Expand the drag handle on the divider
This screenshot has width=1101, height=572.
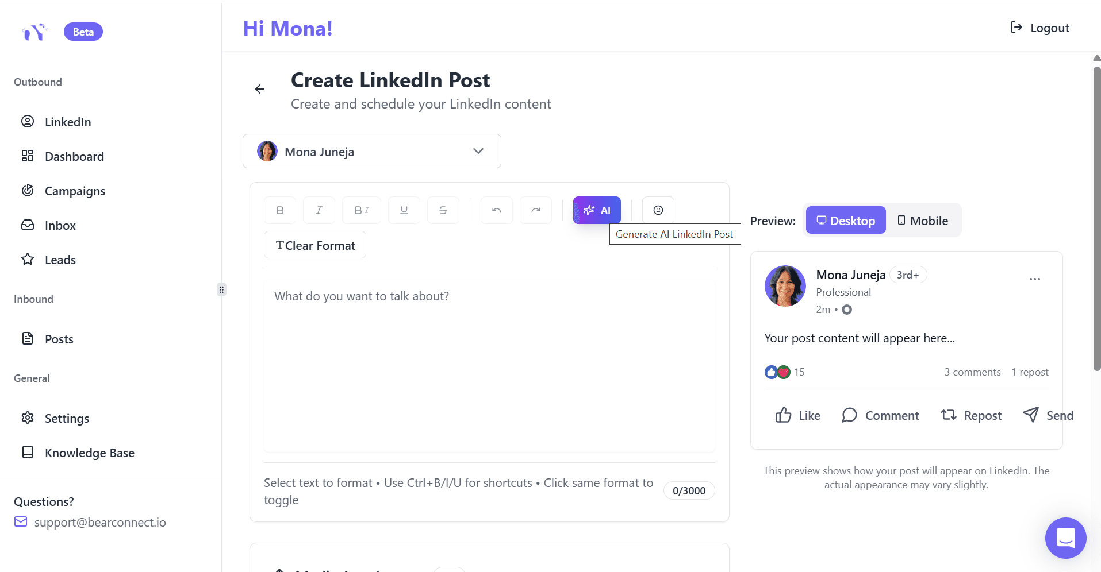(x=221, y=289)
